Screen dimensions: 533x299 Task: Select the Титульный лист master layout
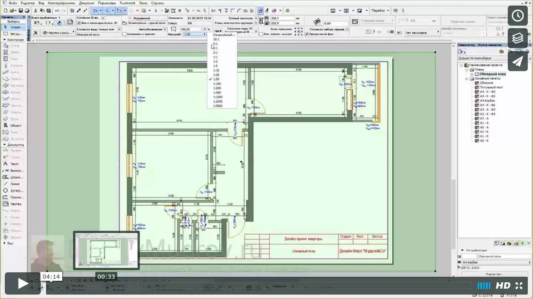[x=491, y=87]
